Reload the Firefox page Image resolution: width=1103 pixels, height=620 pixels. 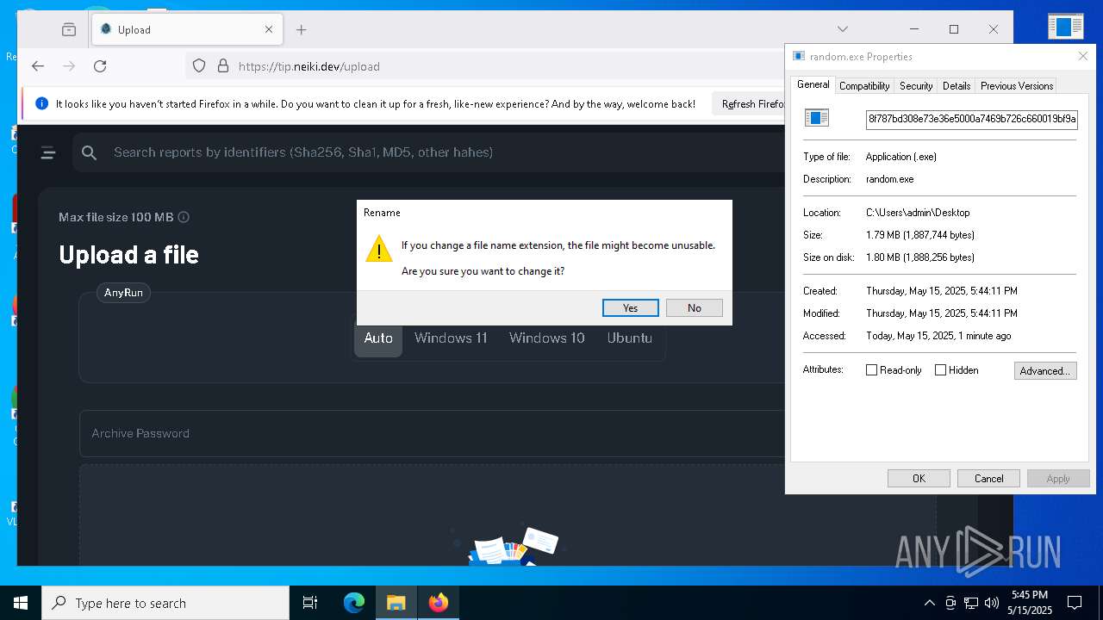100,66
